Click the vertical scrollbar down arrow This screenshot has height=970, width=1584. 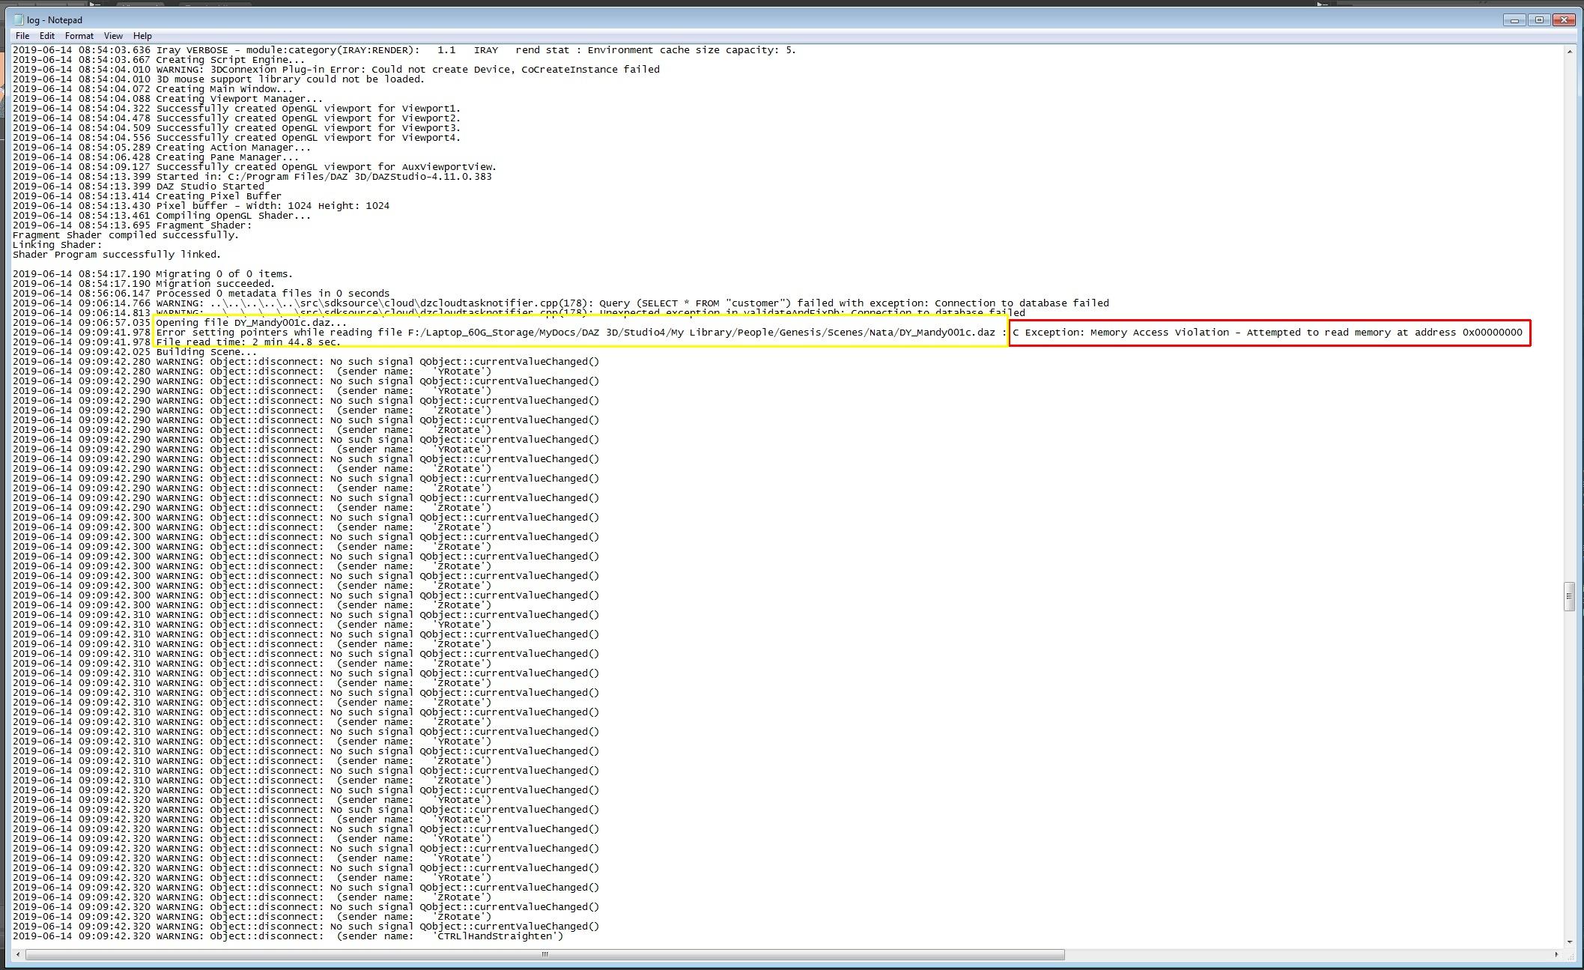click(x=1569, y=942)
